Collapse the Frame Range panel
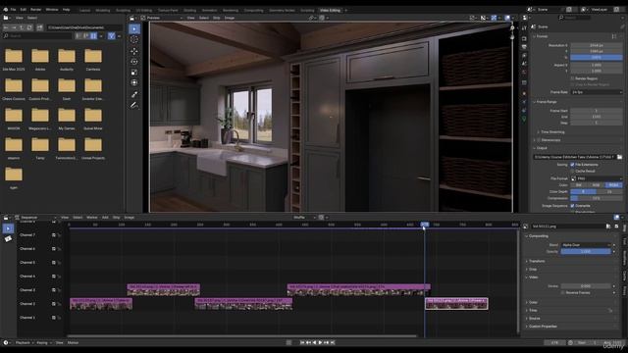This screenshot has height=353, width=628. (x=546, y=102)
